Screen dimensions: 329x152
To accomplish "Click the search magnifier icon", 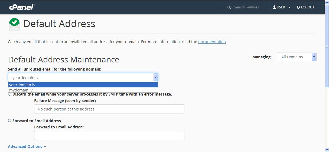I will [229, 7].
